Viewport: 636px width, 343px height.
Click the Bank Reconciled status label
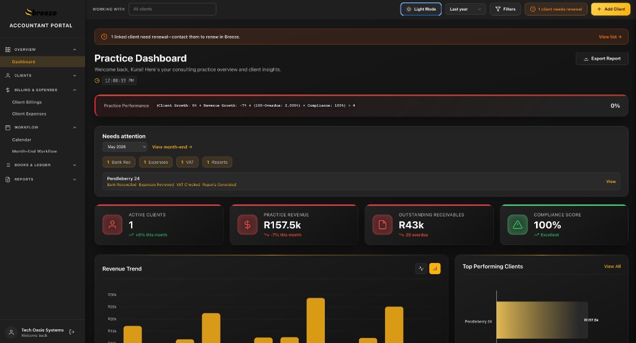click(x=122, y=185)
